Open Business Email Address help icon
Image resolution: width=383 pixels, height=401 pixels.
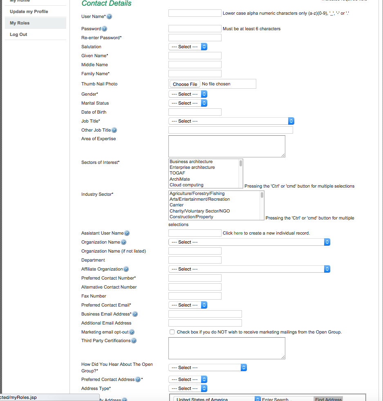[x=135, y=314]
